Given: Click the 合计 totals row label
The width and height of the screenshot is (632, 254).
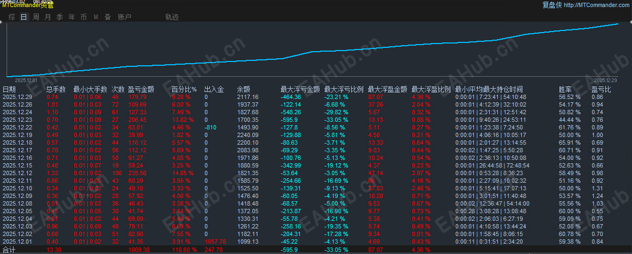Looking at the screenshot, I should (x=9, y=250).
